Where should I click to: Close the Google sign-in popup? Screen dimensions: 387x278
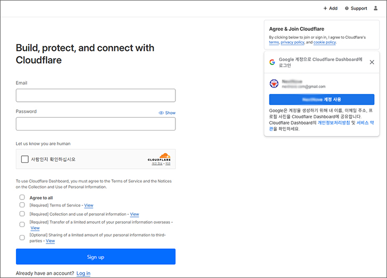coord(372,62)
